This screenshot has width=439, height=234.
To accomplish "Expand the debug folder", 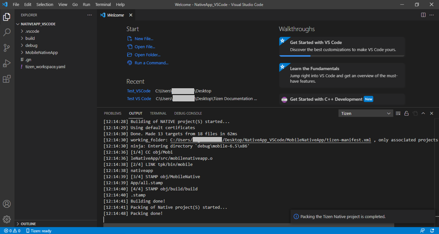I will [31, 45].
